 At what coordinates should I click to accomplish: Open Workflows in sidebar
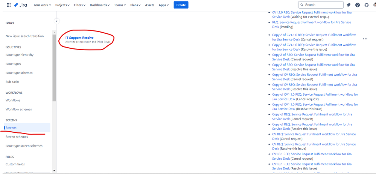[13, 100]
